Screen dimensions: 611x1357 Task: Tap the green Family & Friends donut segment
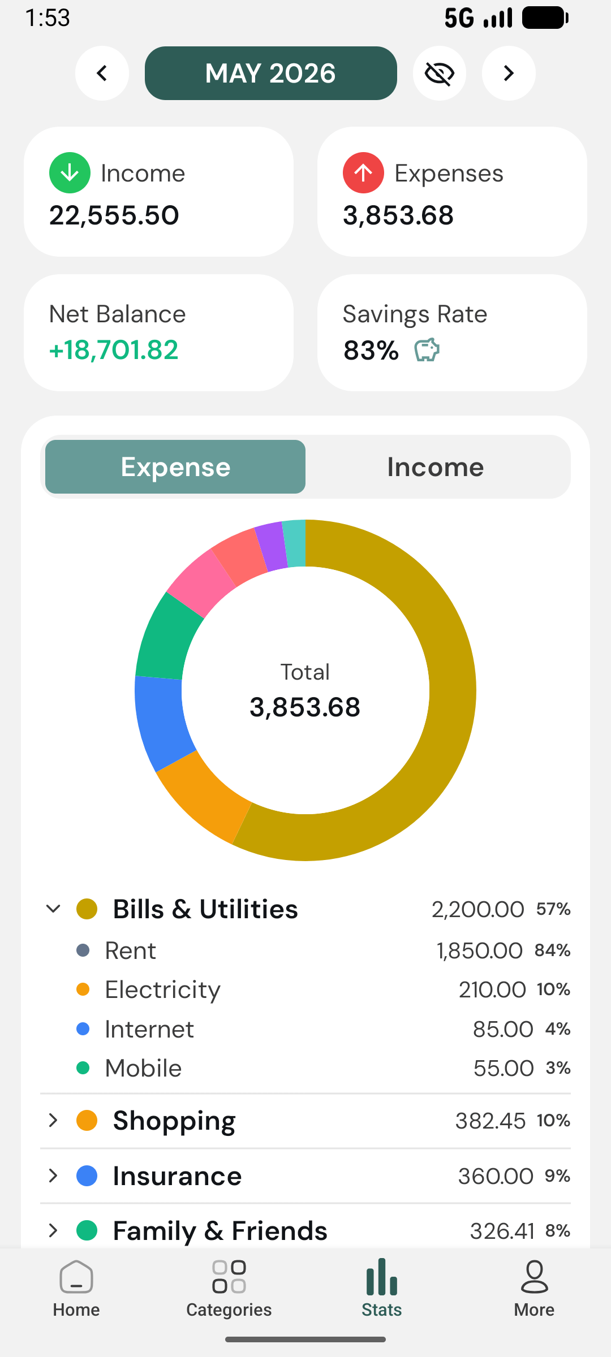[165, 639]
